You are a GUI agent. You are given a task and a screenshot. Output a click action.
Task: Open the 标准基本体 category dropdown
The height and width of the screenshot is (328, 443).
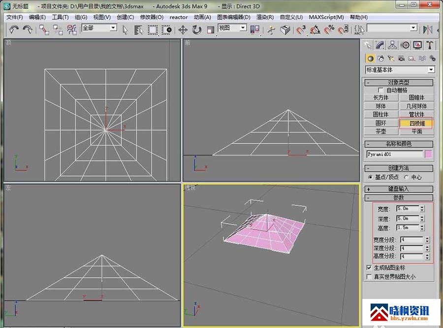431,69
